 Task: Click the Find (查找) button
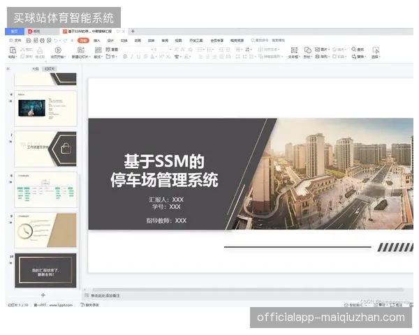tap(358, 50)
